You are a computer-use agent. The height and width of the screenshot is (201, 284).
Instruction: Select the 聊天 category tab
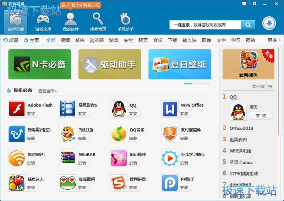(x=143, y=40)
